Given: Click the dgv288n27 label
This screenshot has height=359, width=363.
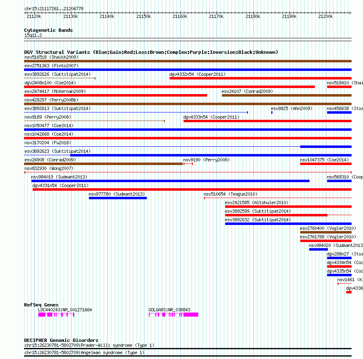Looking at the screenshot, I should 345,254.
